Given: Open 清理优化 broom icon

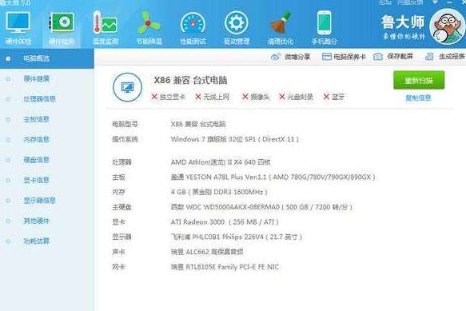Looking at the screenshot, I should pos(281,22).
